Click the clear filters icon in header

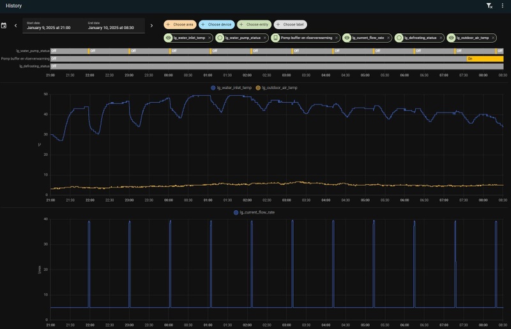[x=489, y=5]
